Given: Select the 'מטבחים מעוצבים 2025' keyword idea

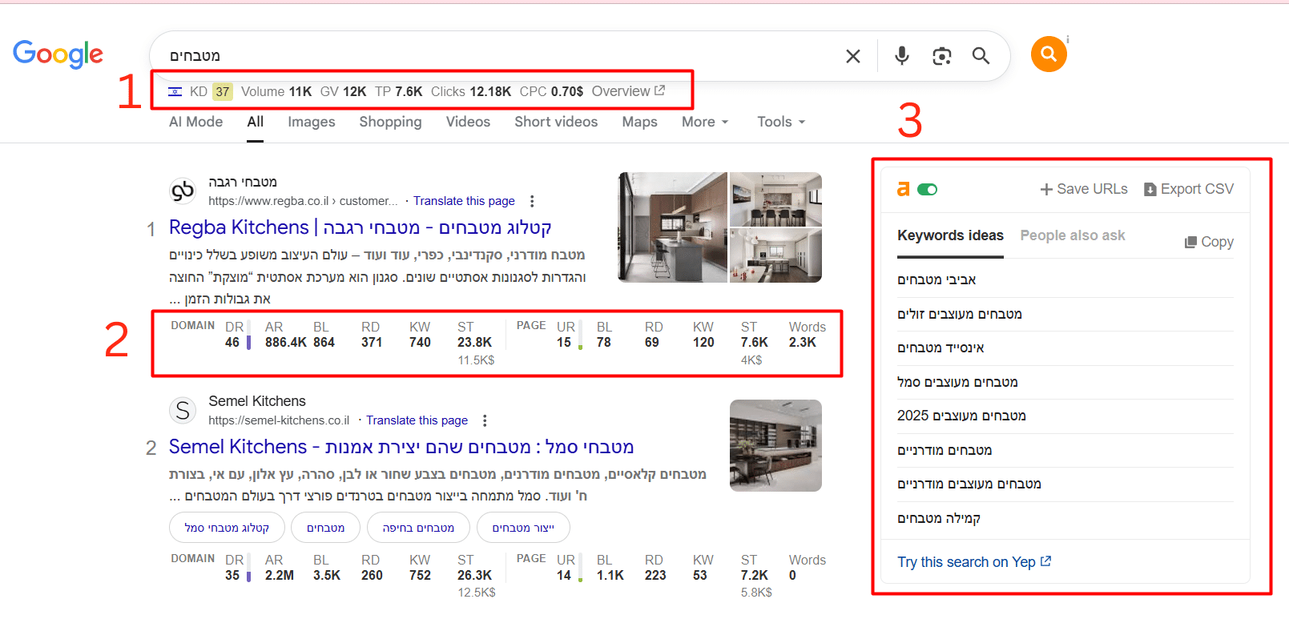Looking at the screenshot, I should (x=961, y=416).
